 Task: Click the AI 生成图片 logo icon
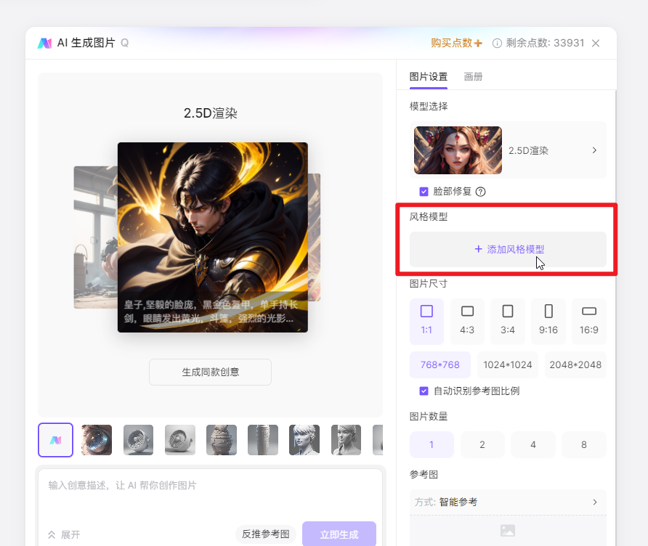[44, 43]
